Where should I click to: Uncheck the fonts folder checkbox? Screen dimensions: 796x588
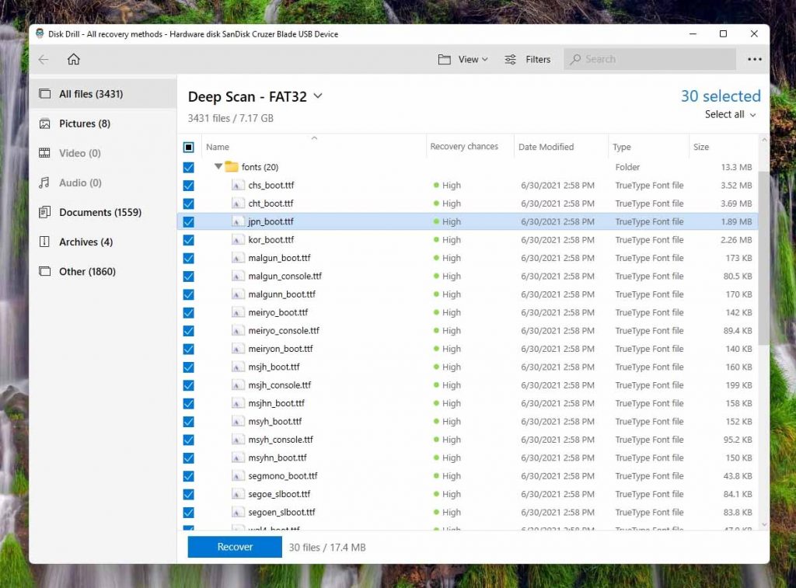[189, 166]
